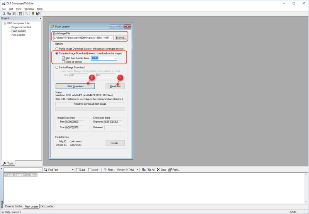Maximize the Flash Loader child window

point(120,26)
